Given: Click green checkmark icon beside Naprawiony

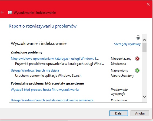Looking at the screenshot, I should click(x=137, y=70).
